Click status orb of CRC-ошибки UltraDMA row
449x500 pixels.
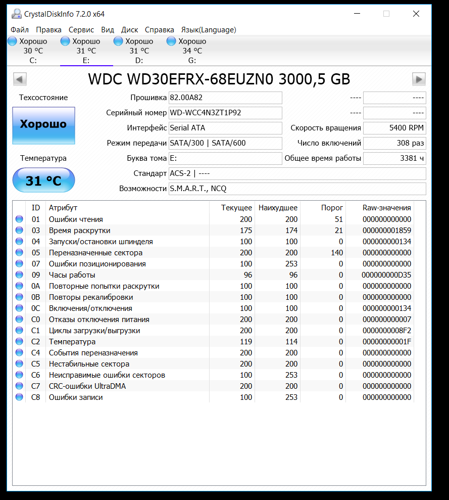[19, 386]
